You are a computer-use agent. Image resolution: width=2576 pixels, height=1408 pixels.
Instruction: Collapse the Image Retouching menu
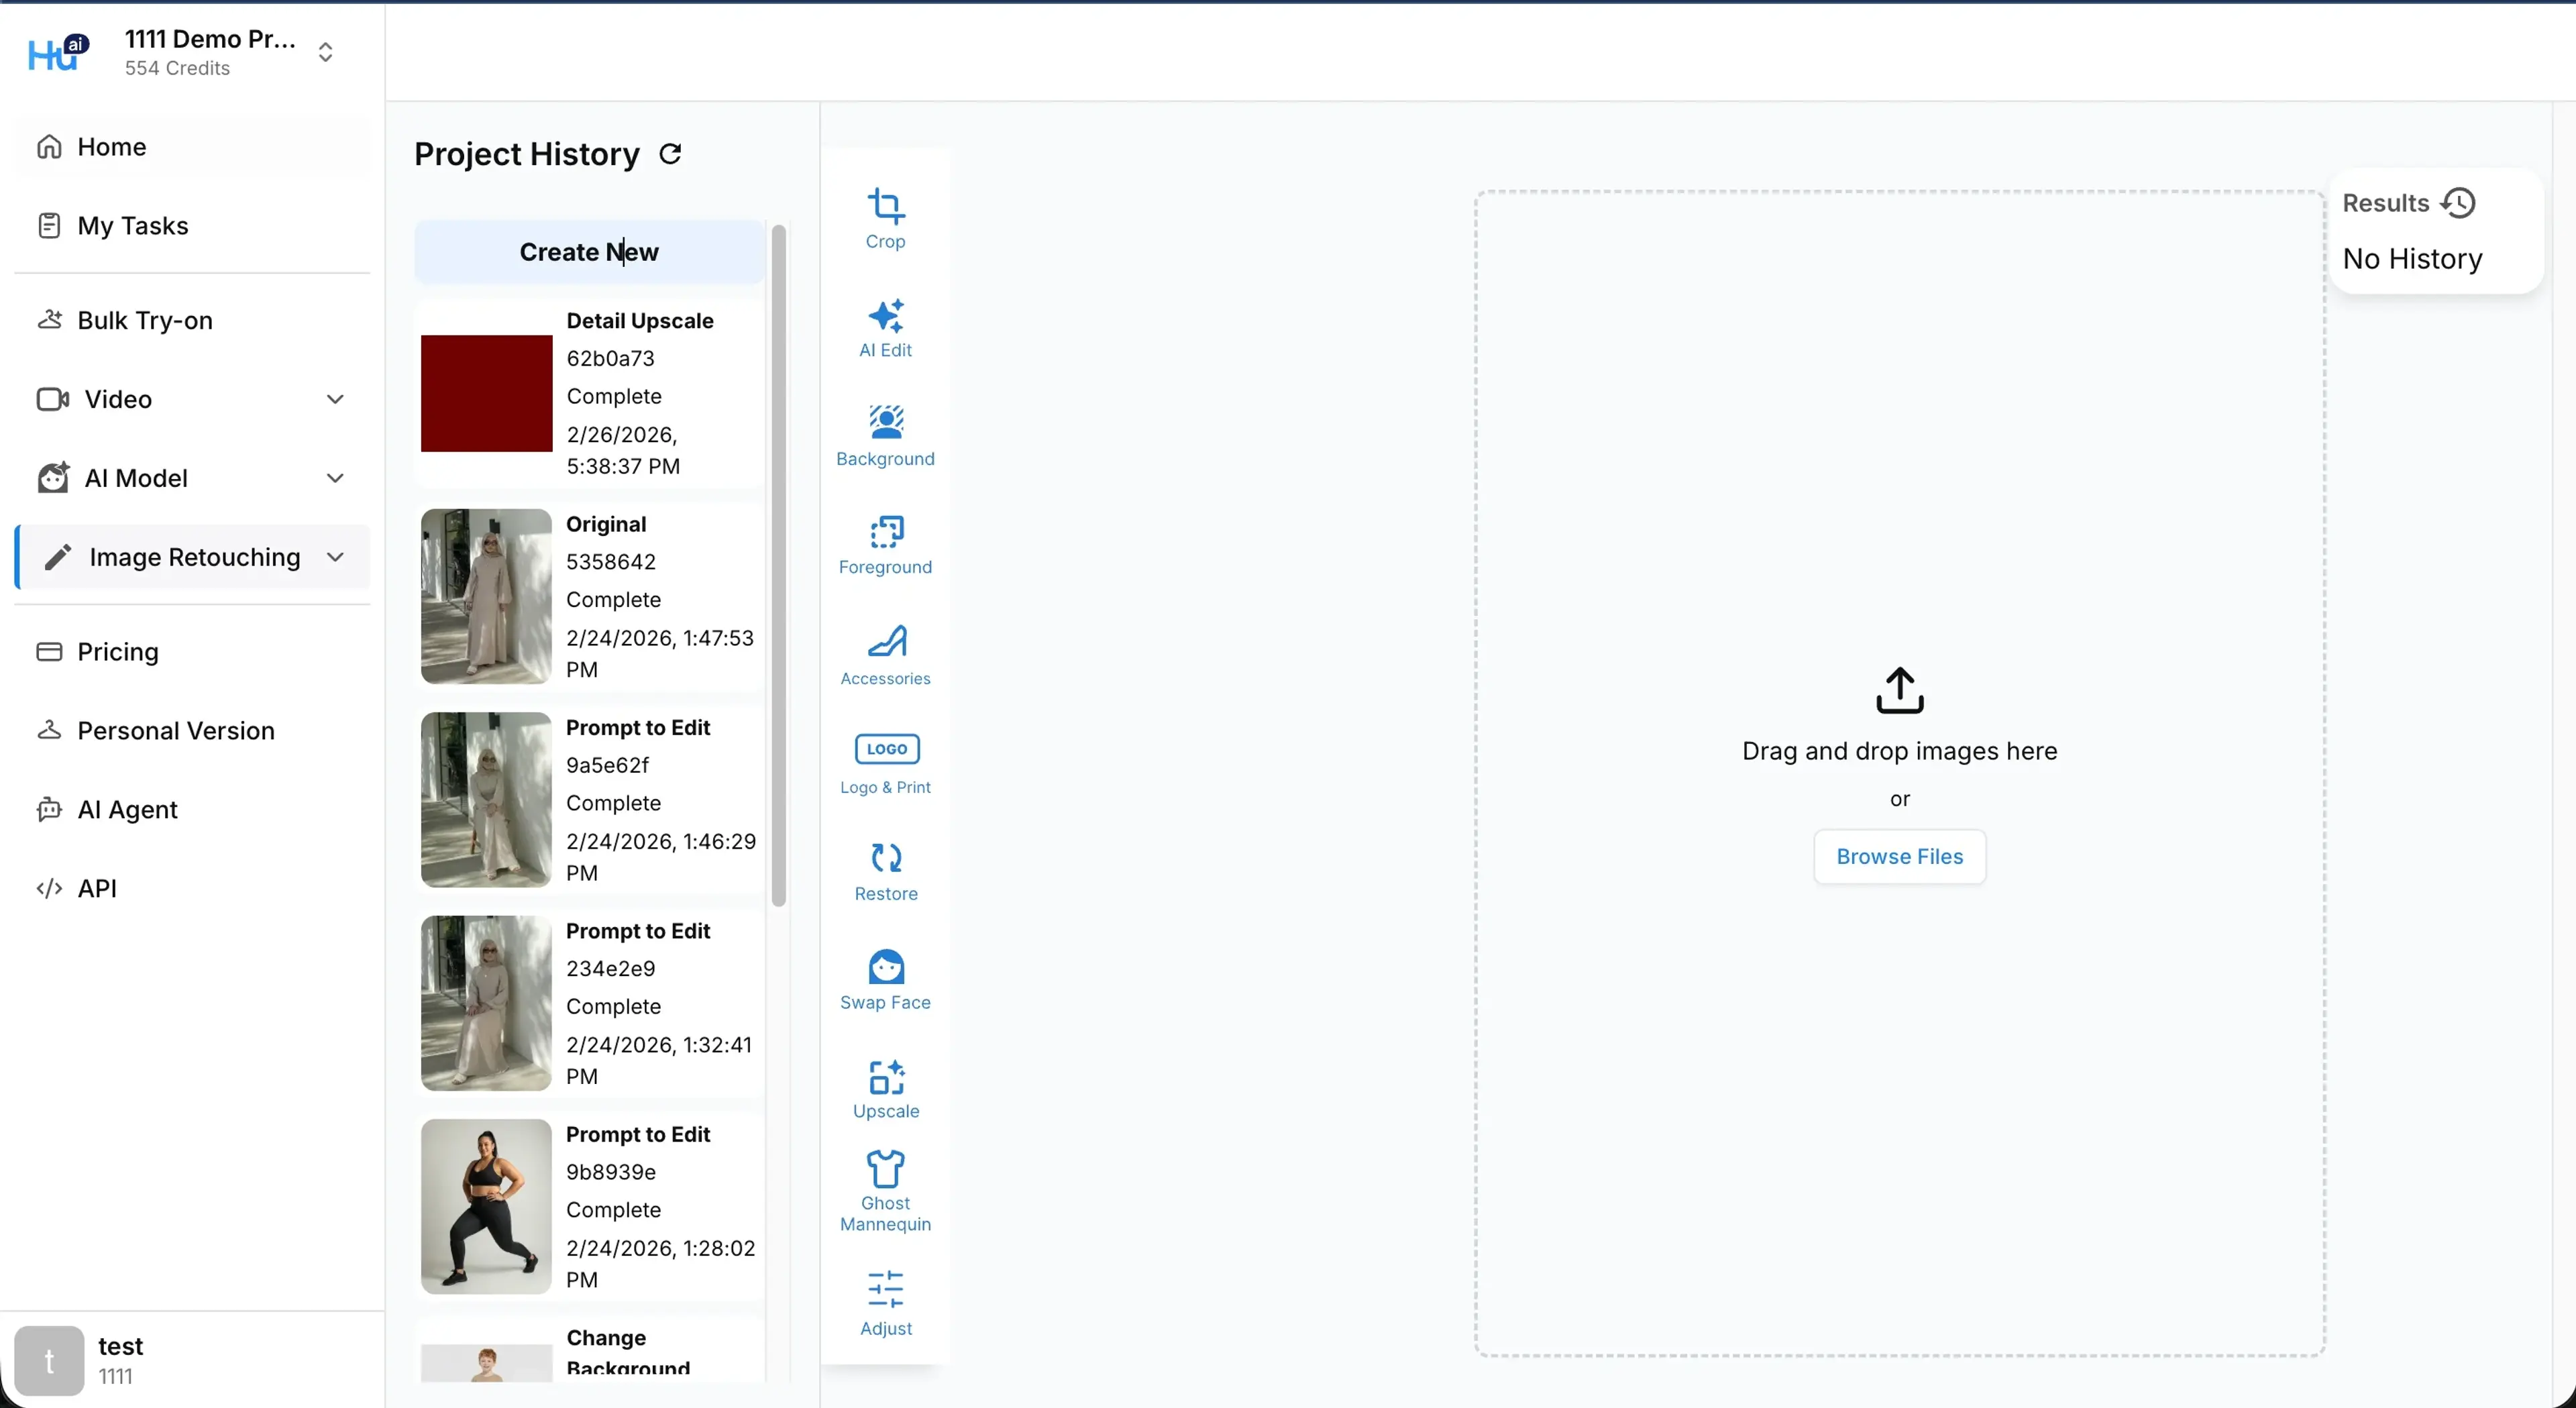pyautogui.click(x=335, y=557)
